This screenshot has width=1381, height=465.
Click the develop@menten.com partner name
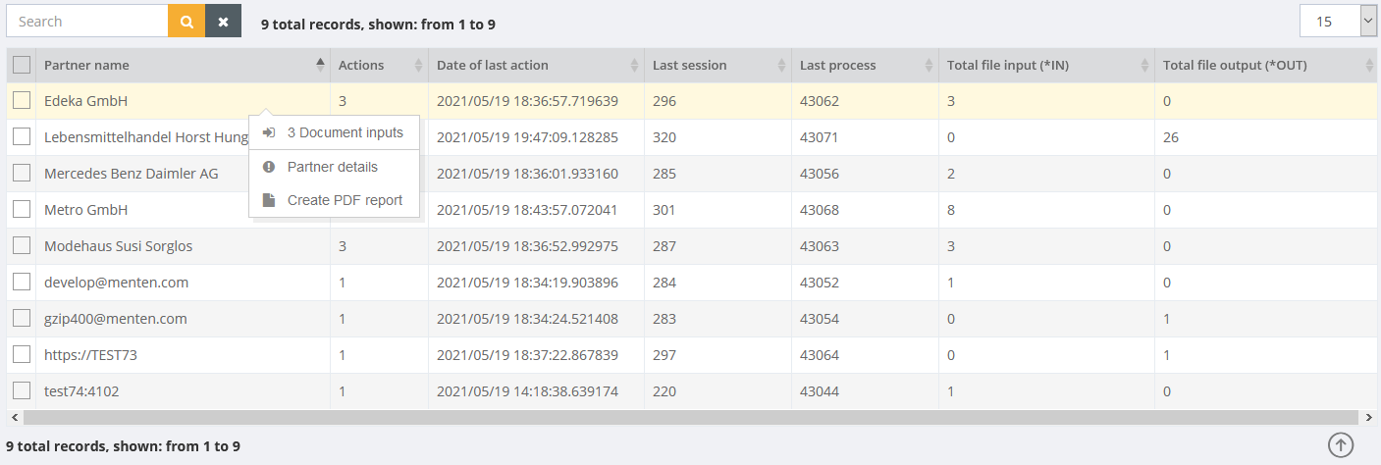coord(116,283)
